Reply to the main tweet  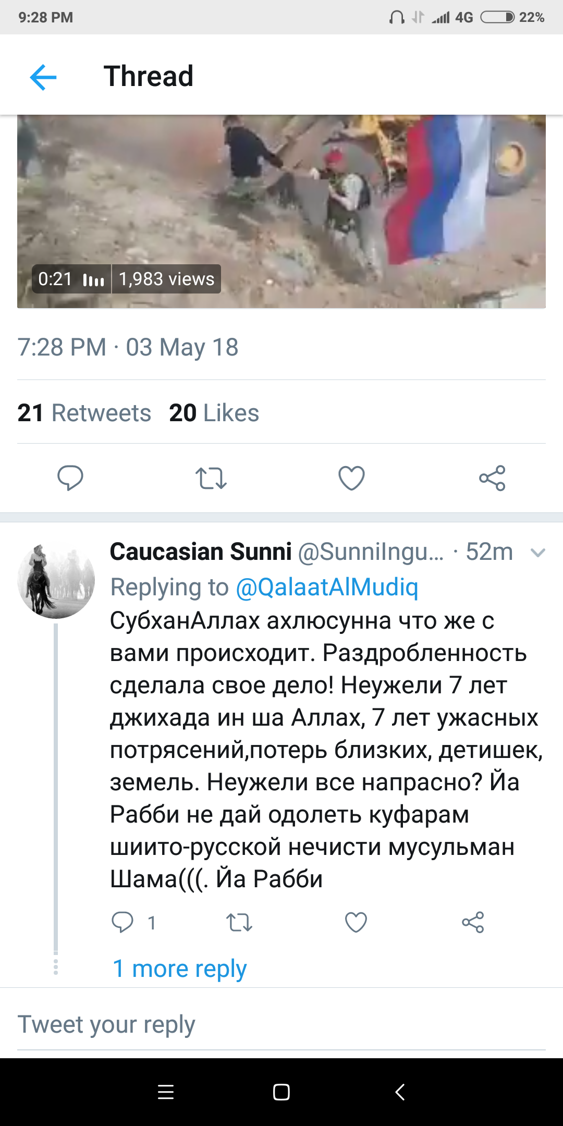(70, 478)
